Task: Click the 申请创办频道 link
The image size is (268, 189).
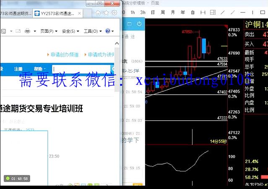Action: pyautogui.click(x=65, y=55)
